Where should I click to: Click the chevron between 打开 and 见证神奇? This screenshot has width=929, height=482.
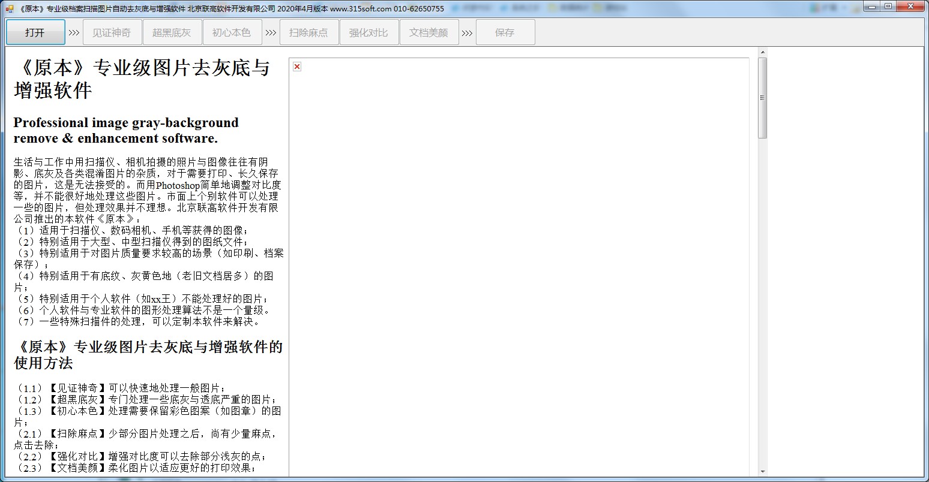(73, 32)
